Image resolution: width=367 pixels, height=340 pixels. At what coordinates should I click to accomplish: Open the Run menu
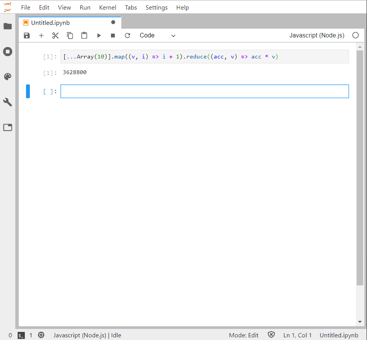point(85,8)
